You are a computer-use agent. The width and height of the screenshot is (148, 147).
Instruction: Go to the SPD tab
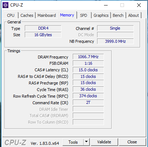(84, 15)
